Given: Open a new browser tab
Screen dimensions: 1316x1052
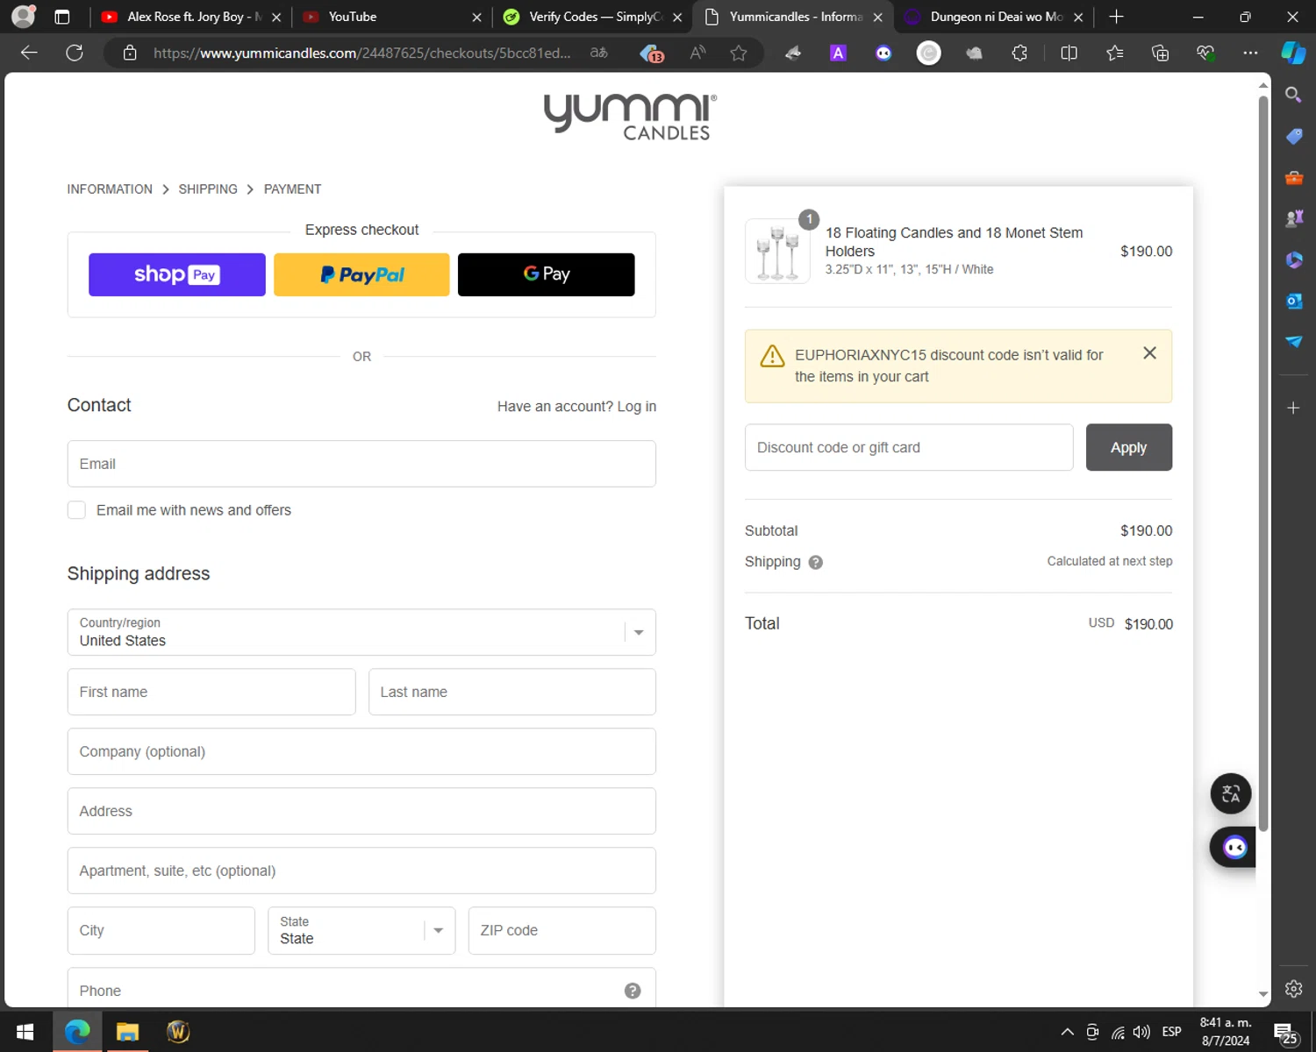Looking at the screenshot, I should [x=1116, y=17].
